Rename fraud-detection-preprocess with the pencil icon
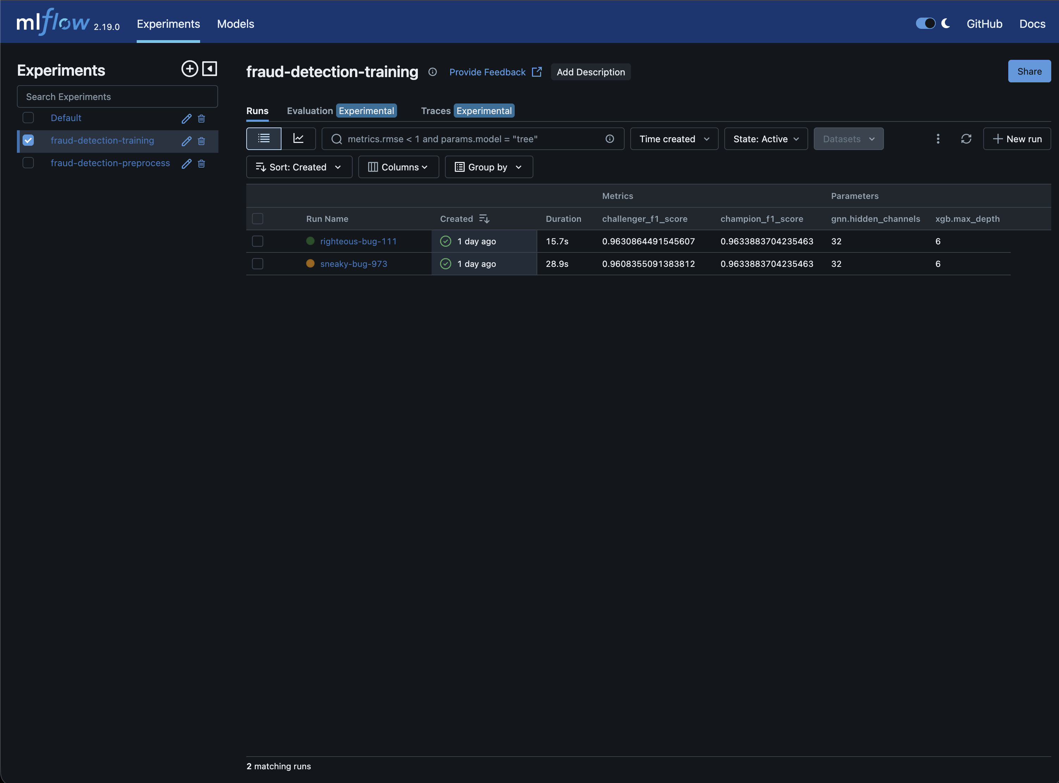Viewport: 1059px width, 783px height. (x=186, y=163)
